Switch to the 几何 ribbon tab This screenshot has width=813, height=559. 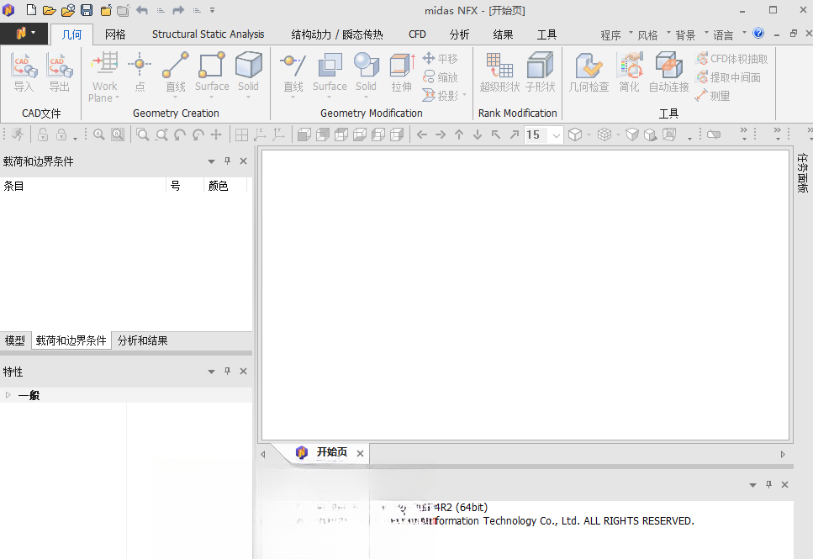tap(71, 34)
